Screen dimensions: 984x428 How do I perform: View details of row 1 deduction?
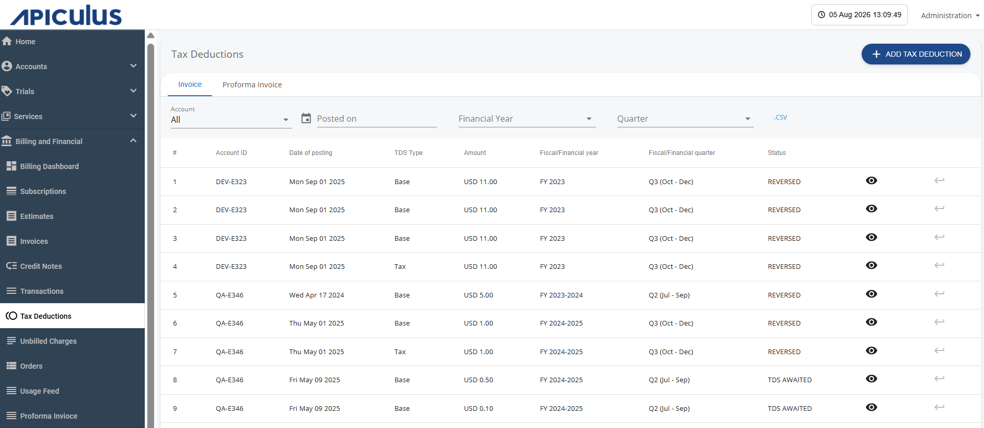click(x=872, y=180)
